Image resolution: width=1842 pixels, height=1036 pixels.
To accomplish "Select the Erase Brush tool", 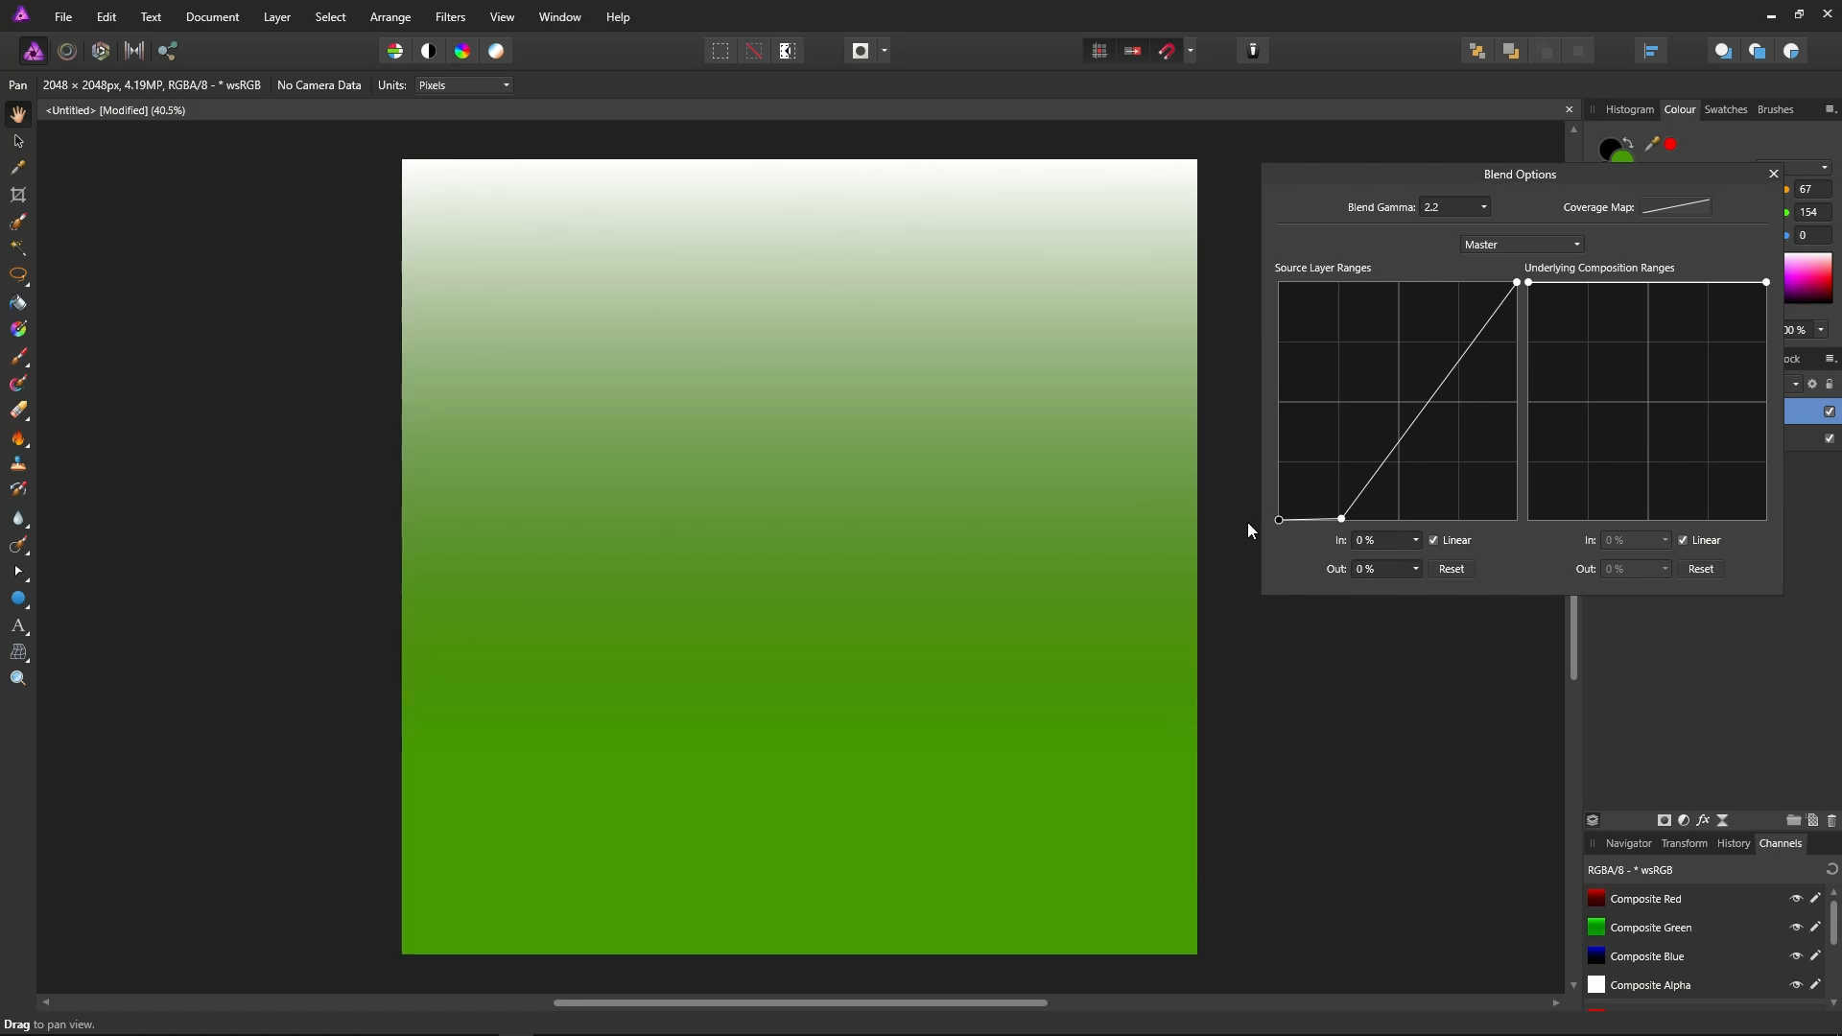I will coord(17,411).
